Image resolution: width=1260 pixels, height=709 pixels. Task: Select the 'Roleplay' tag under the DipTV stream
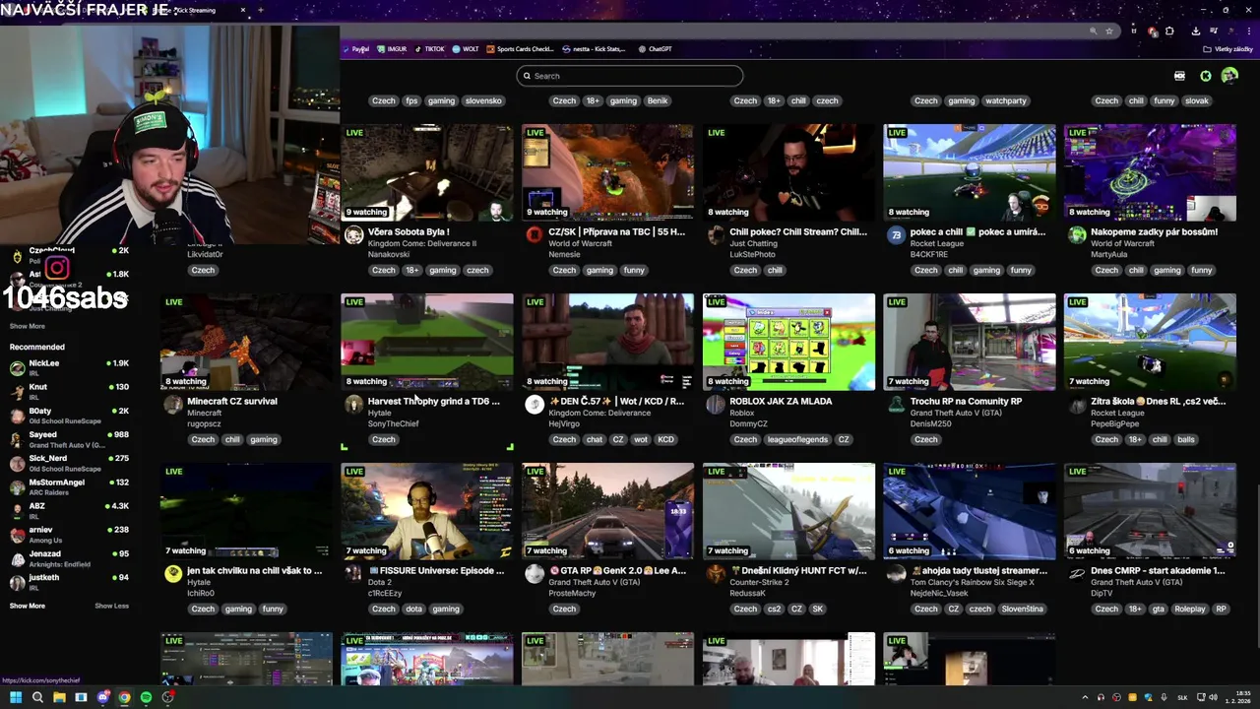pos(1189,609)
